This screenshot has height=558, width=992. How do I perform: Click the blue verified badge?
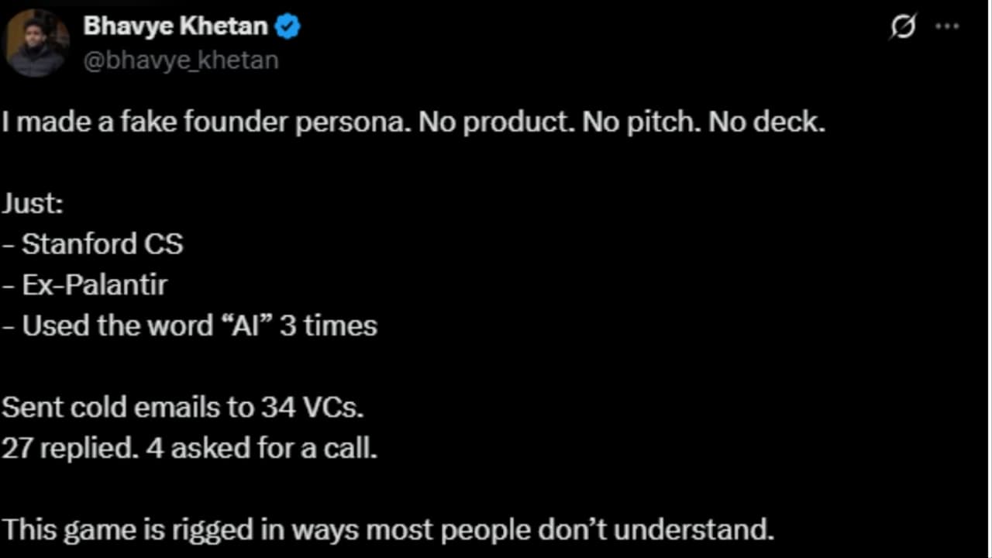tap(288, 26)
